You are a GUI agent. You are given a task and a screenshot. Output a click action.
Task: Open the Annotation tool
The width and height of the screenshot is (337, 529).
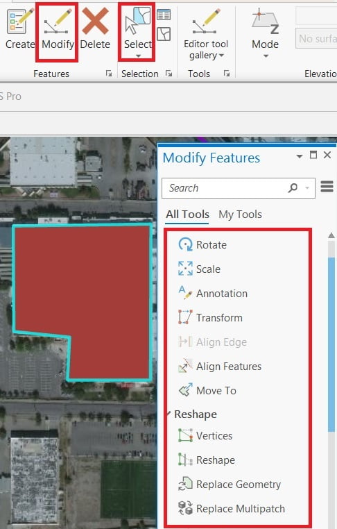coord(213,293)
